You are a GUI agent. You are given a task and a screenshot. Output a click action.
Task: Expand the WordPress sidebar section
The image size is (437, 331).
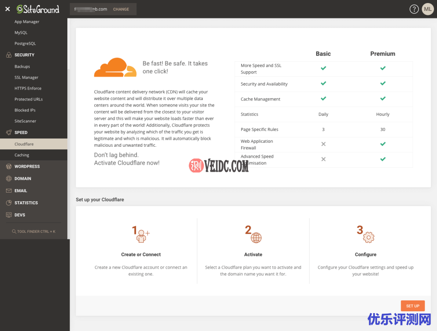(27, 166)
